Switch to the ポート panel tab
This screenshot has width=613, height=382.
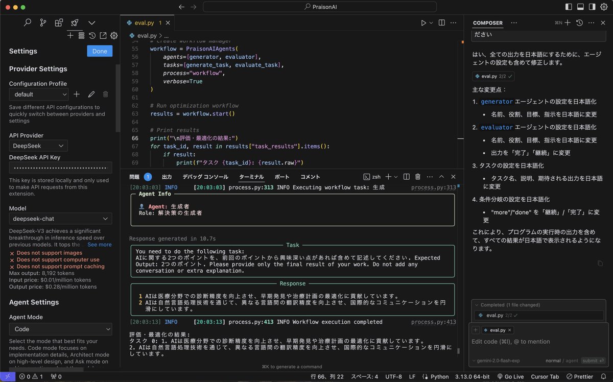click(282, 177)
